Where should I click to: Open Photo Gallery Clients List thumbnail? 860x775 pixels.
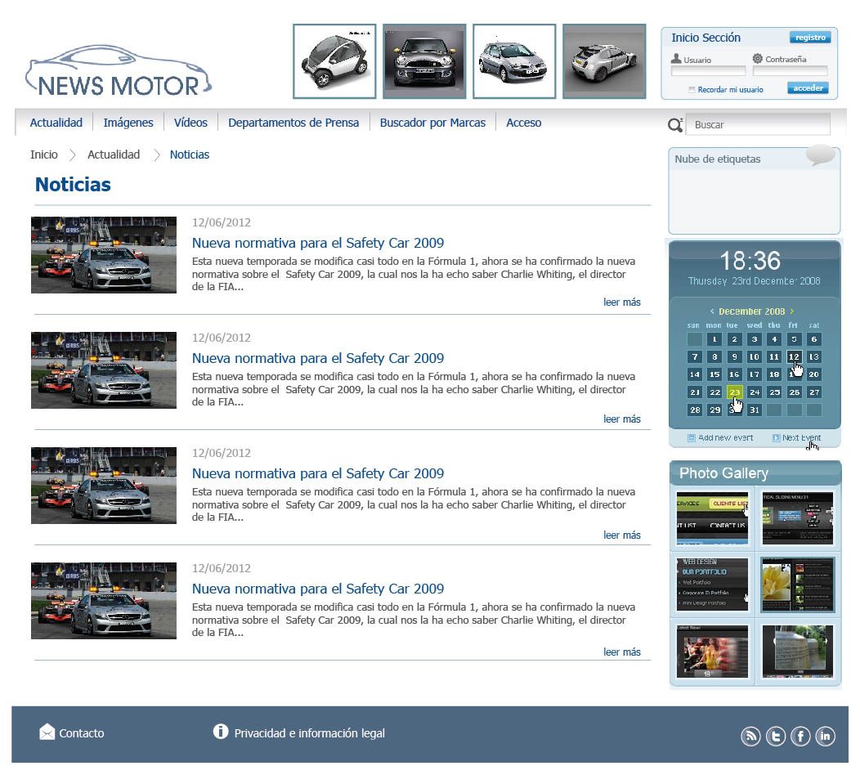tap(712, 518)
